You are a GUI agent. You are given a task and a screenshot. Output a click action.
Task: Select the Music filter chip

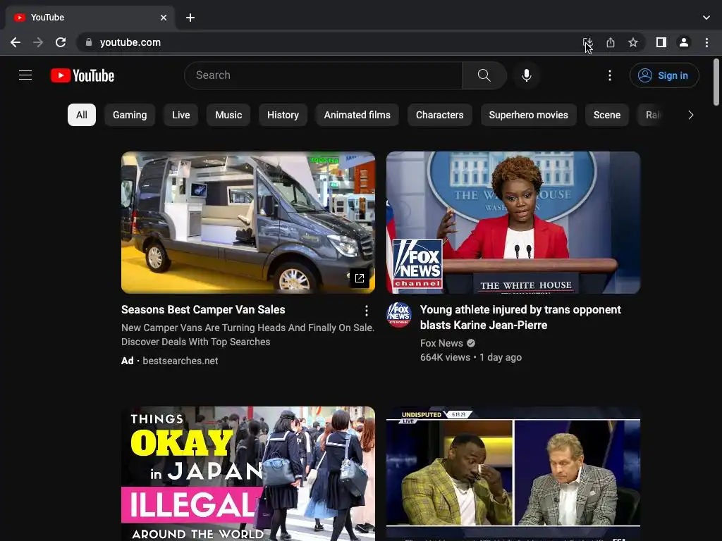pos(228,115)
